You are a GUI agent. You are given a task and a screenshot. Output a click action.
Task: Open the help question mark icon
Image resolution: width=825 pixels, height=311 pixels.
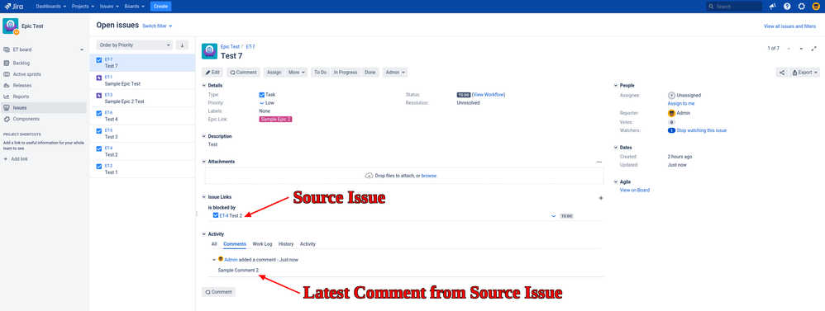coord(787,7)
